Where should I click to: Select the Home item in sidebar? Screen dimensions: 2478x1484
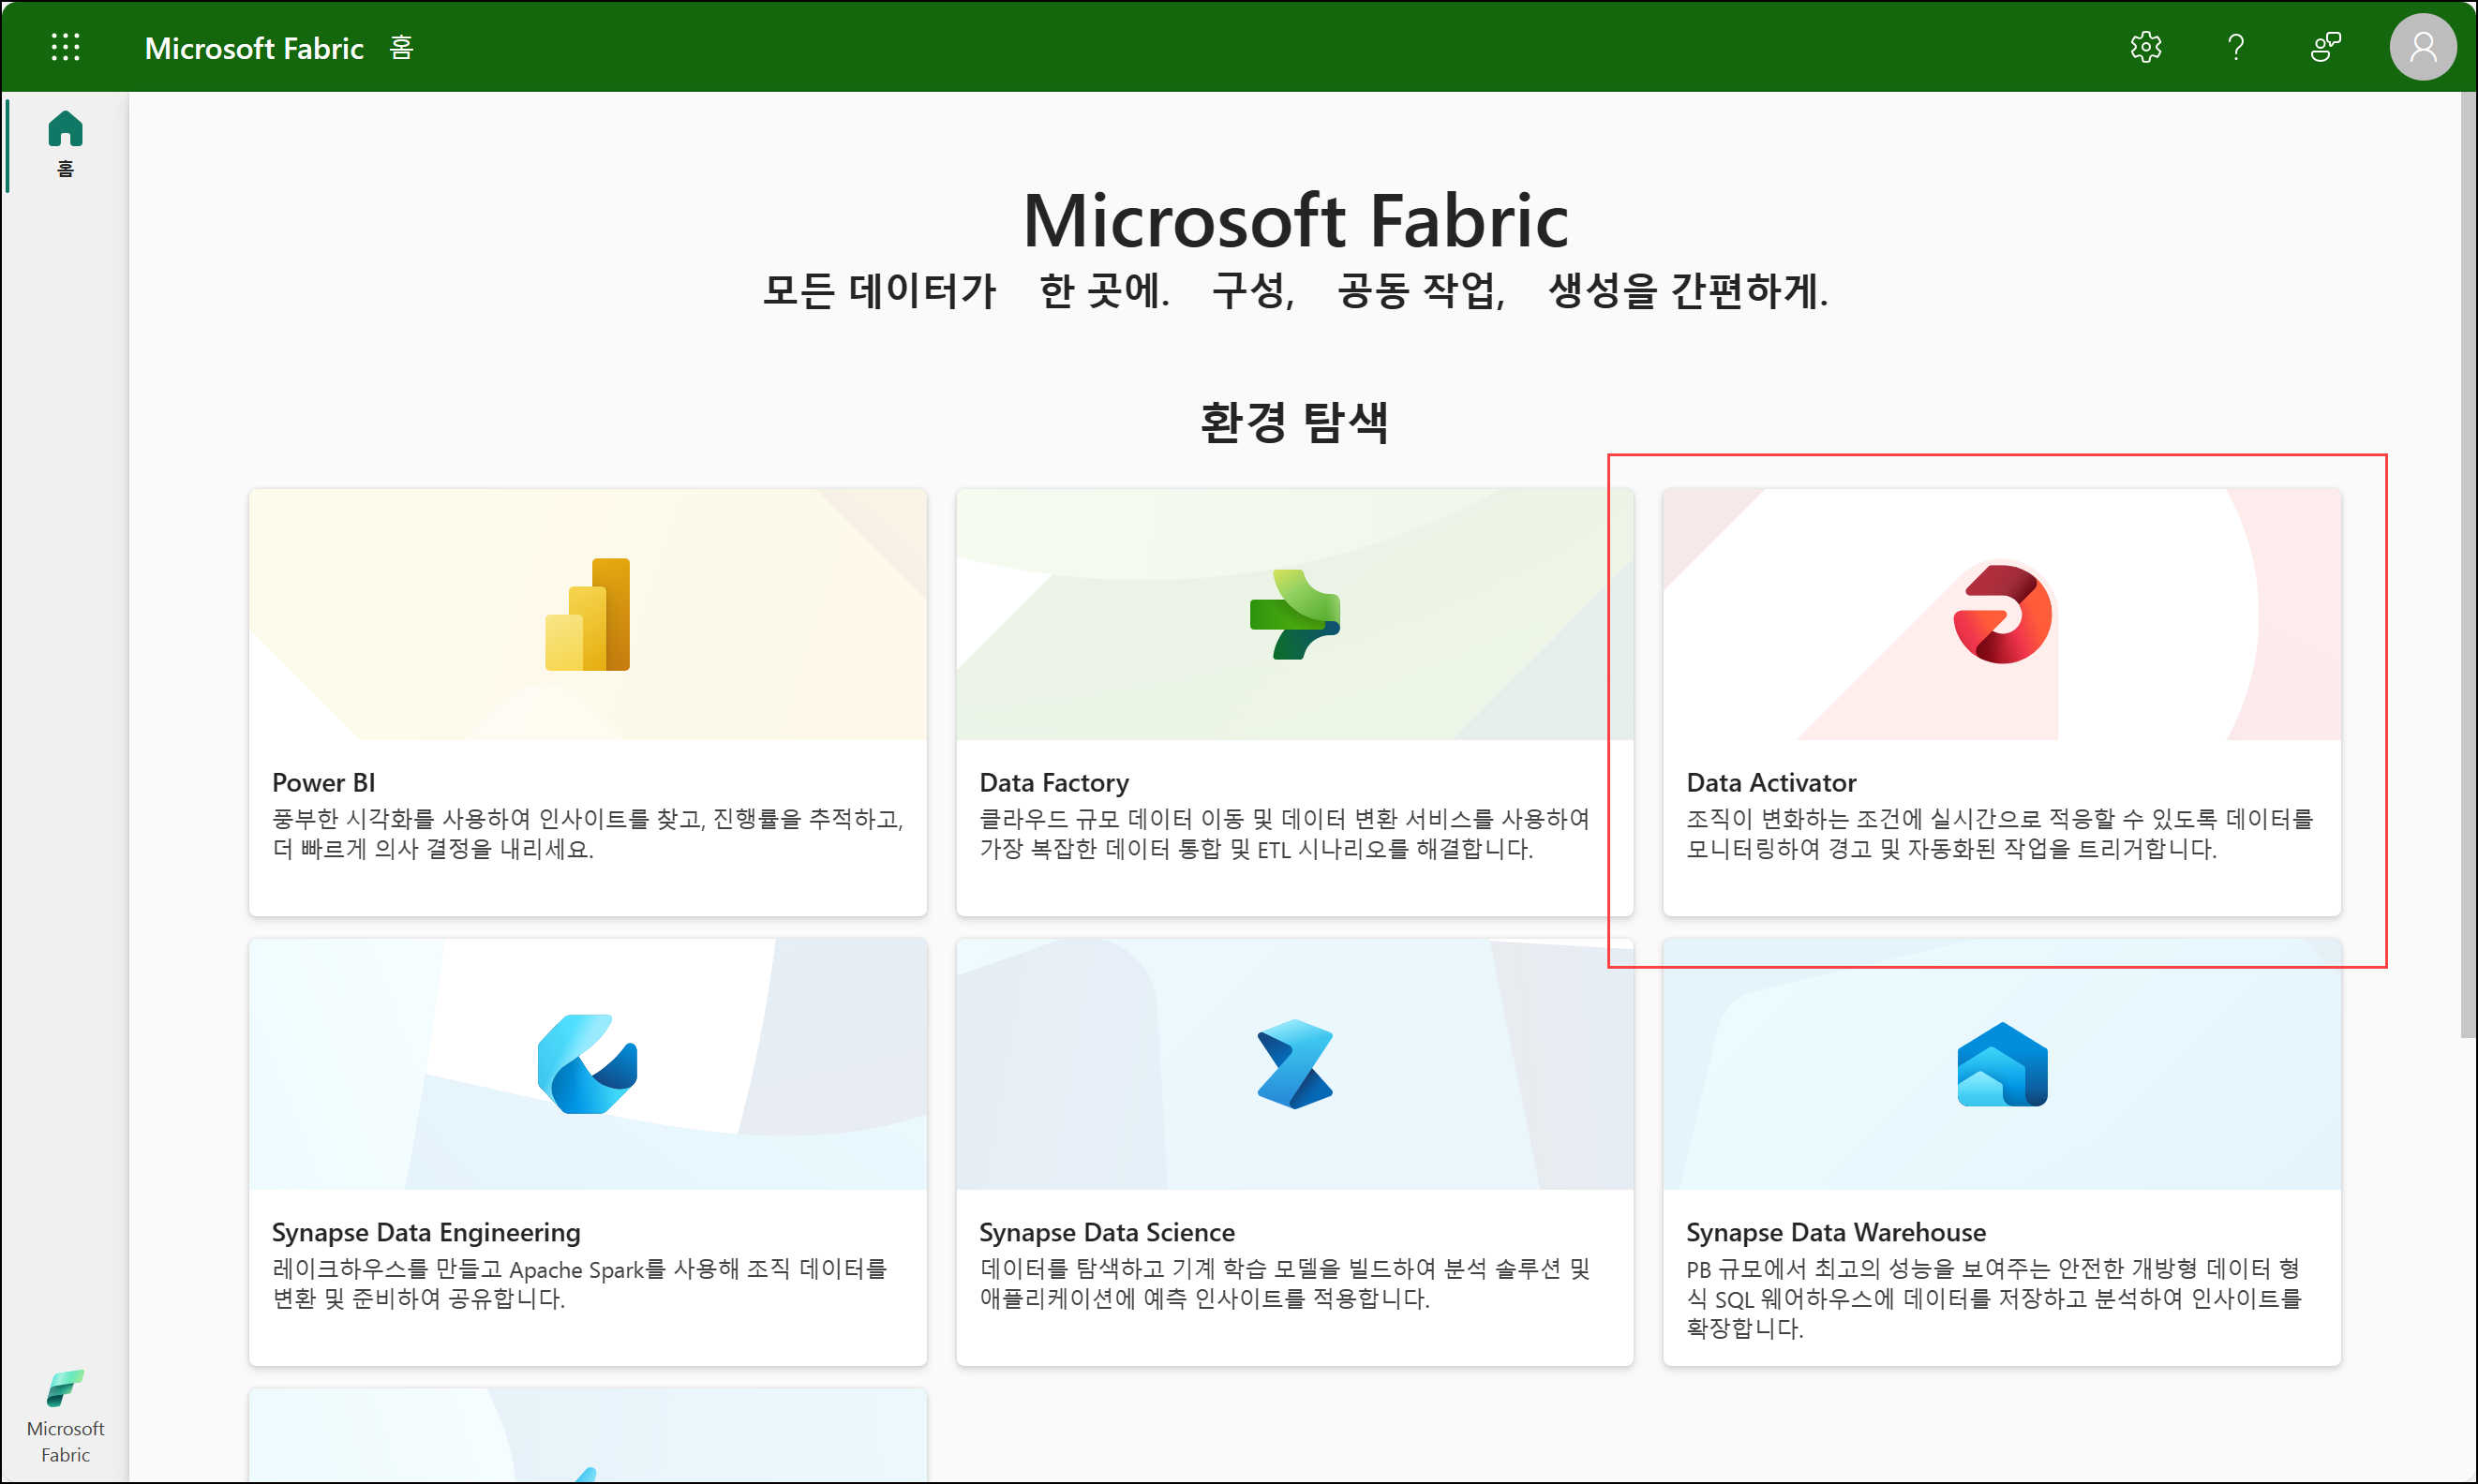[x=65, y=143]
